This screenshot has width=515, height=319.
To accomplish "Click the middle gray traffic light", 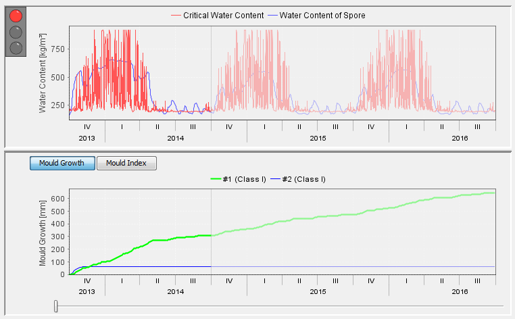I will click(16, 32).
